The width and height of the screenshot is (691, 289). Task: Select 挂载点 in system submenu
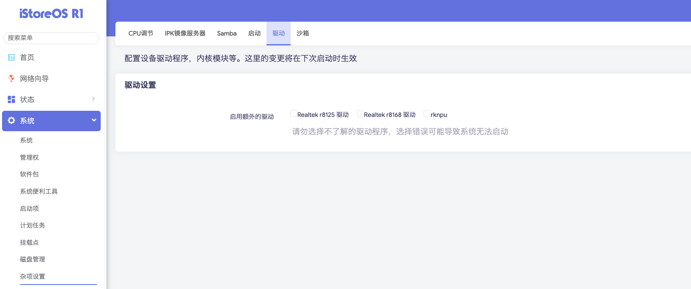(29, 242)
